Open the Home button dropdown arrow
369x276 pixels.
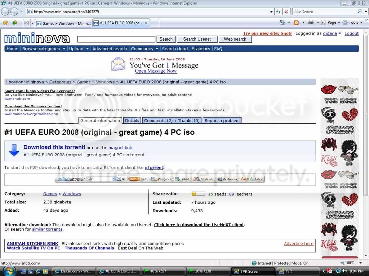289,23
